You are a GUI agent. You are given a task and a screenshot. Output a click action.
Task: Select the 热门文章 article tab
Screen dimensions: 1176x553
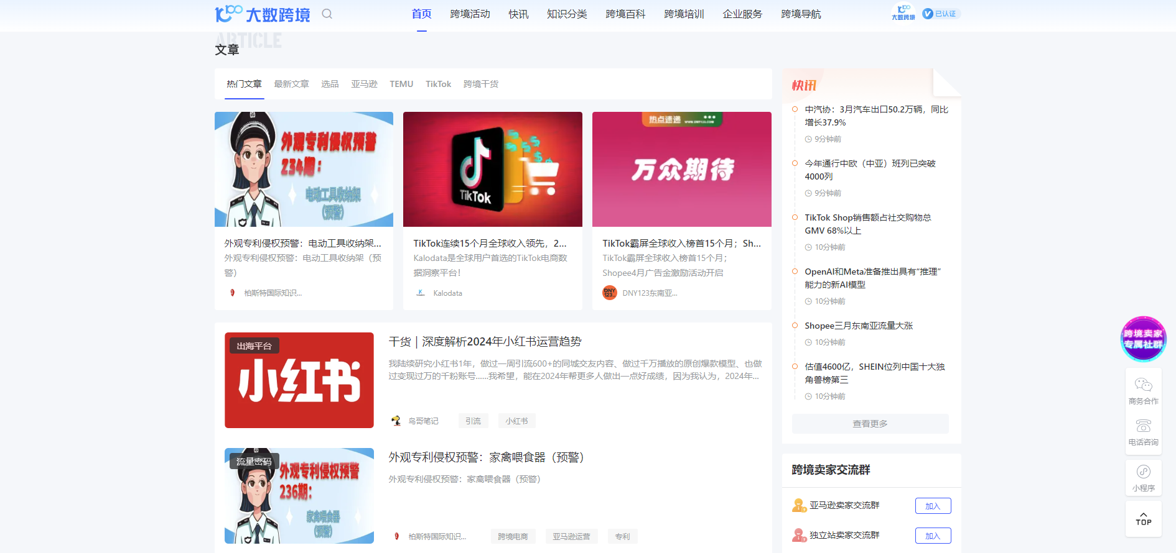pos(244,84)
